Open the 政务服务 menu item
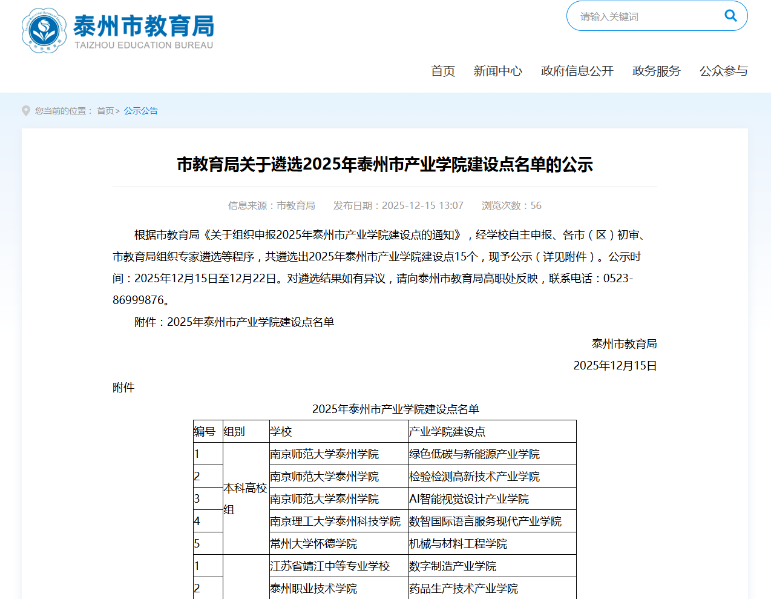 tap(656, 71)
